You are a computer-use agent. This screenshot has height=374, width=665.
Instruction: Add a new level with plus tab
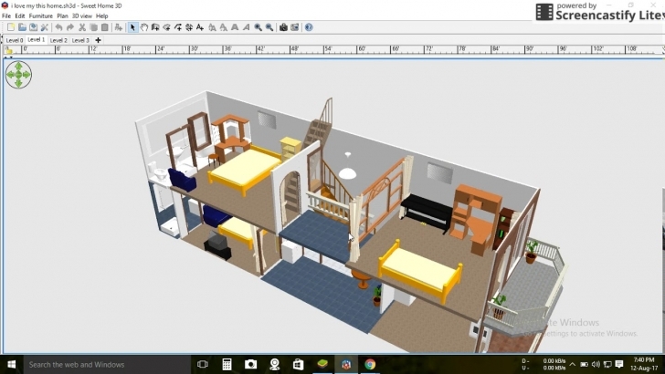coord(98,40)
